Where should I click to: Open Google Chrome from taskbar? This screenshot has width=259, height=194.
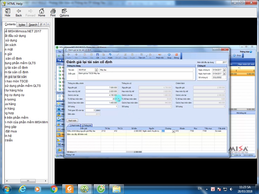[54, 189]
